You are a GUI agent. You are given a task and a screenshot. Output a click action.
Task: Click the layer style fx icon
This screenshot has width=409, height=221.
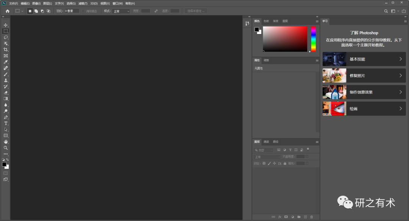click(279, 217)
